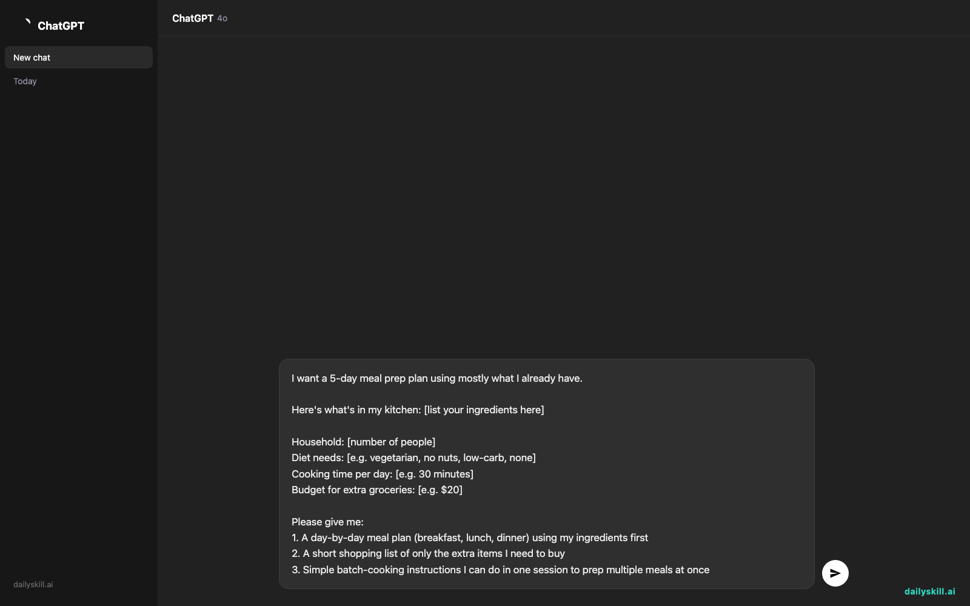Click the batch-cooking instructions line
The width and height of the screenshot is (970, 606).
[500, 570]
